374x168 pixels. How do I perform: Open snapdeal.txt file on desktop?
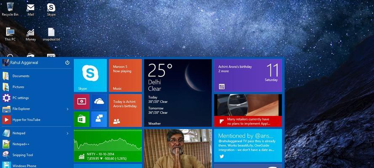51,34
